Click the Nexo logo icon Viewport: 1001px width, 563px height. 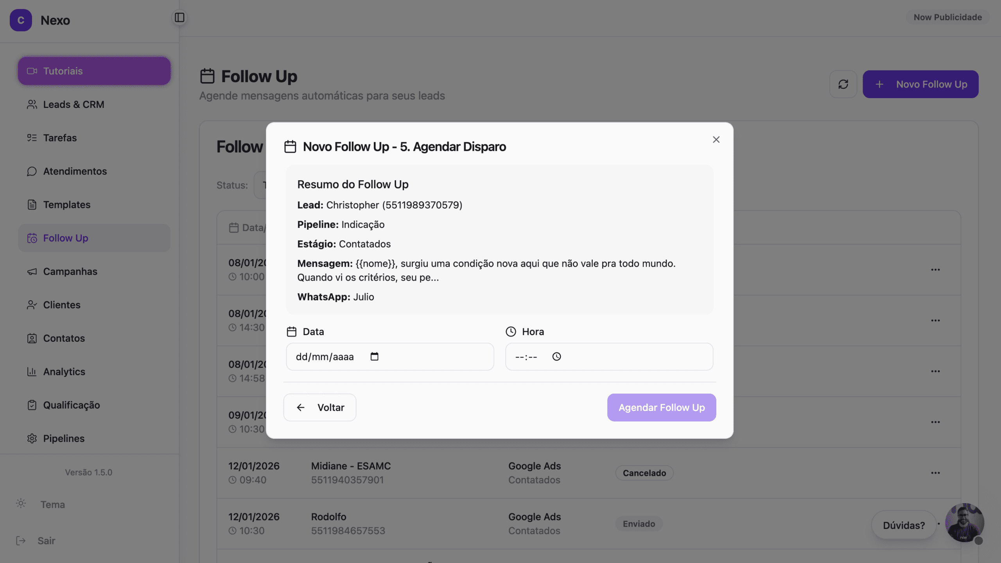[x=21, y=20]
